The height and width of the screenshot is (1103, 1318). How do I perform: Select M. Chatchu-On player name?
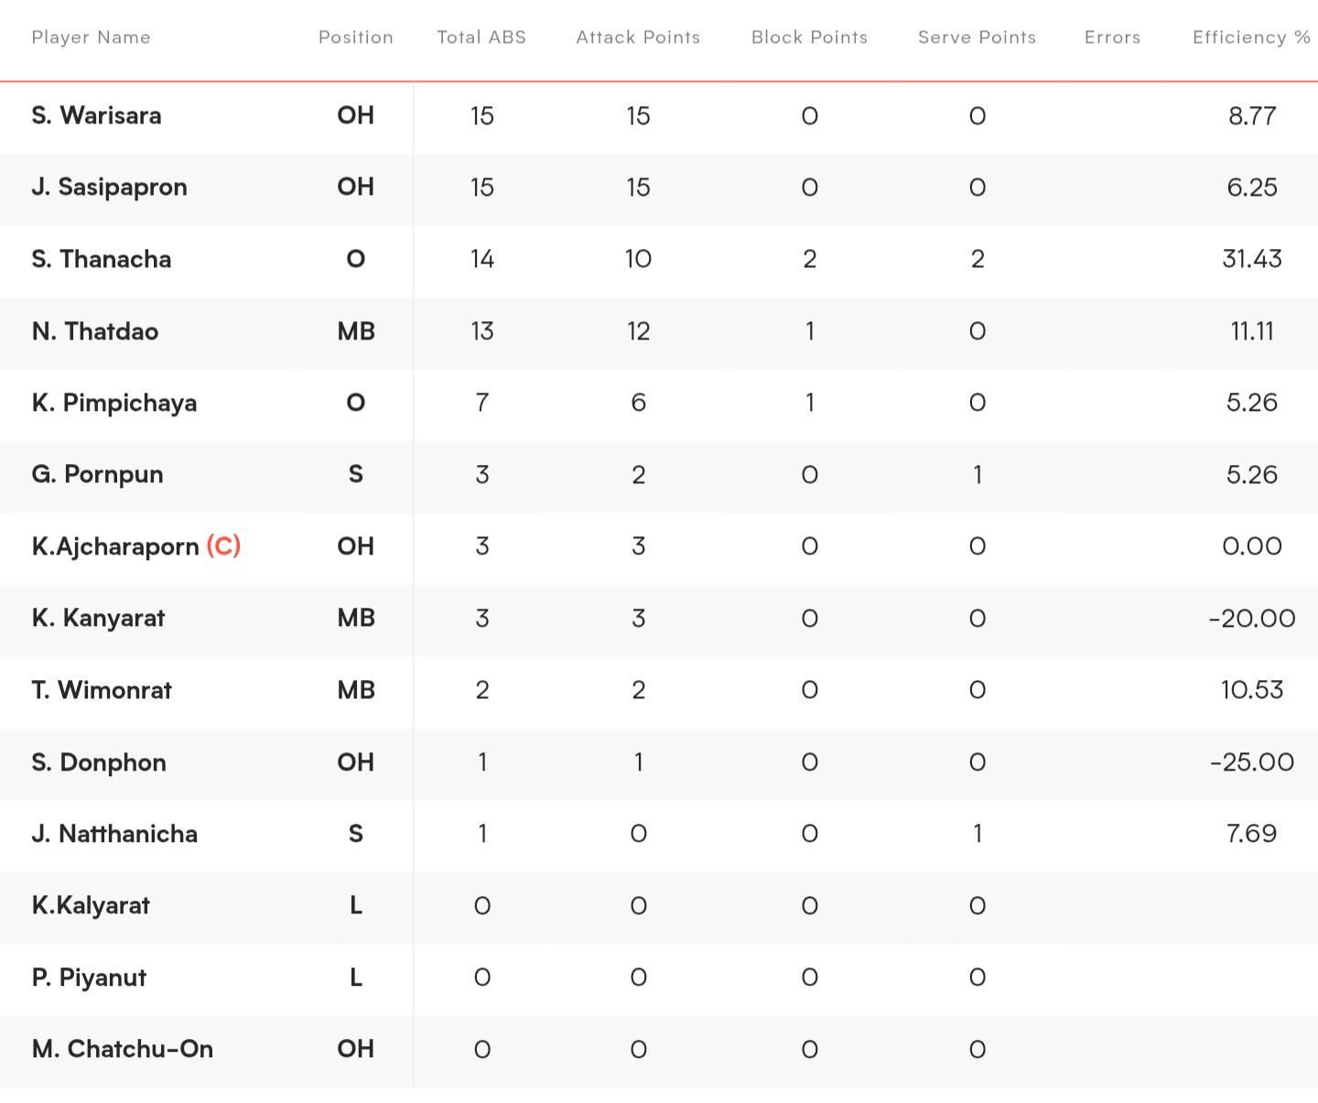[122, 1049]
